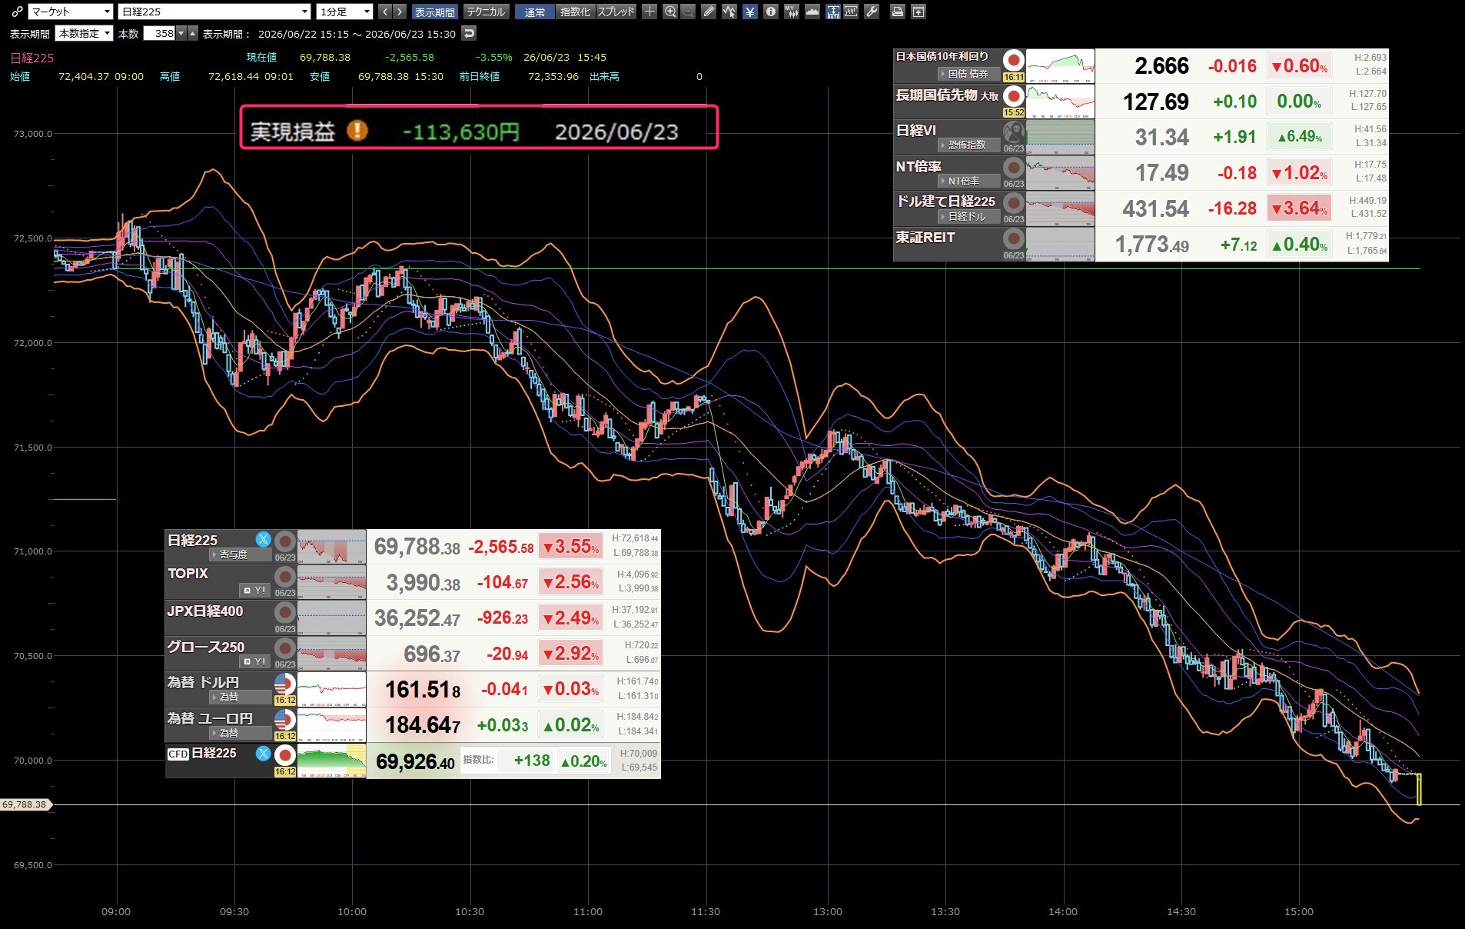Click the 本数 input field showing 358
Screen dimensions: 1465x929
[160, 33]
